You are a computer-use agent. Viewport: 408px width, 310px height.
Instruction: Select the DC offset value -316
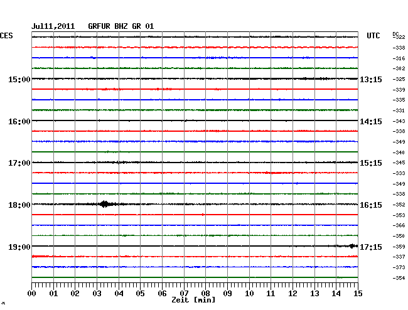[399, 58]
